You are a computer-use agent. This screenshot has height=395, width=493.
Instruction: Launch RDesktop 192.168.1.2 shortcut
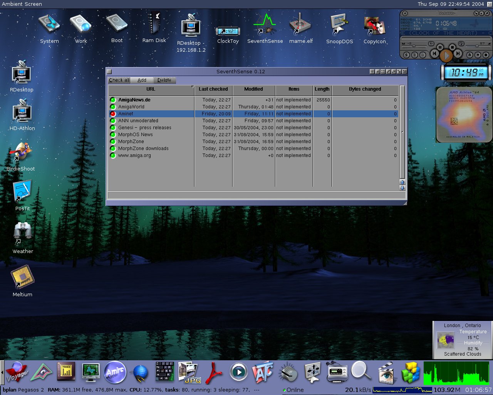(191, 33)
